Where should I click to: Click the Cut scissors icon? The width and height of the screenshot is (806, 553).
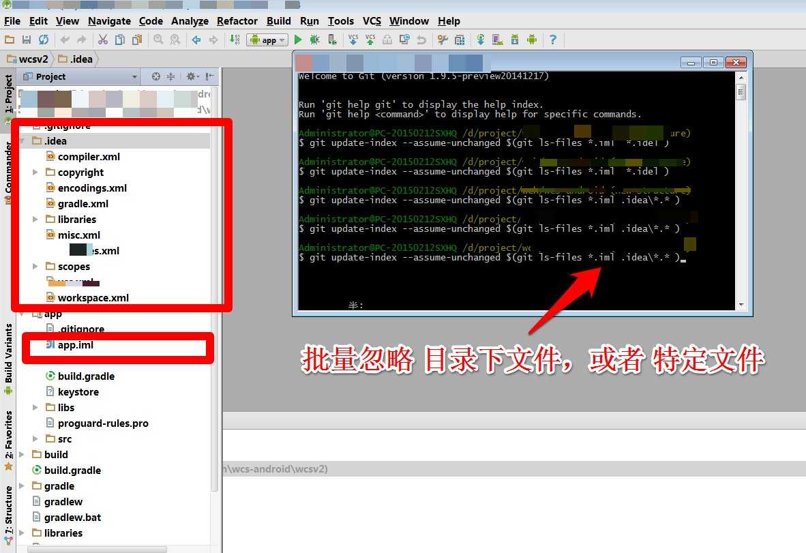point(103,40)
